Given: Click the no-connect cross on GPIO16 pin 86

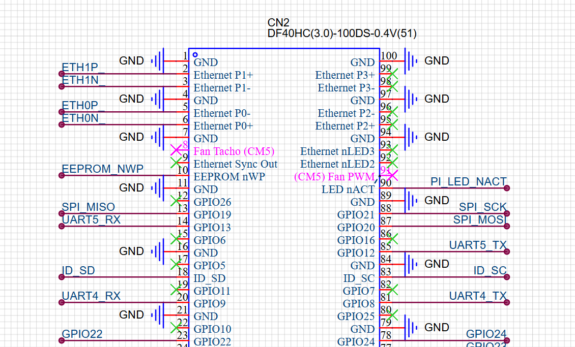Looking at the screenshot, I should 392,239.
